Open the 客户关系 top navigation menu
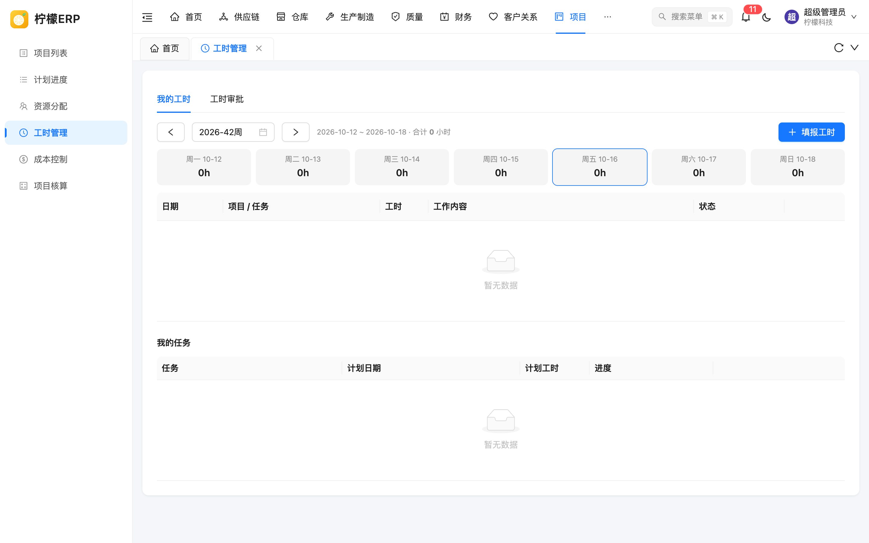Viewport: 869px width, 543px height. pos(513,17)
